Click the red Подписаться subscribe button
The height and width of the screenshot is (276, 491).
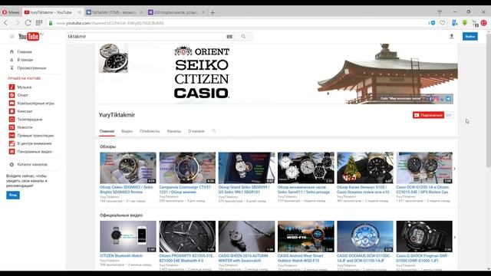click(428, 115)
